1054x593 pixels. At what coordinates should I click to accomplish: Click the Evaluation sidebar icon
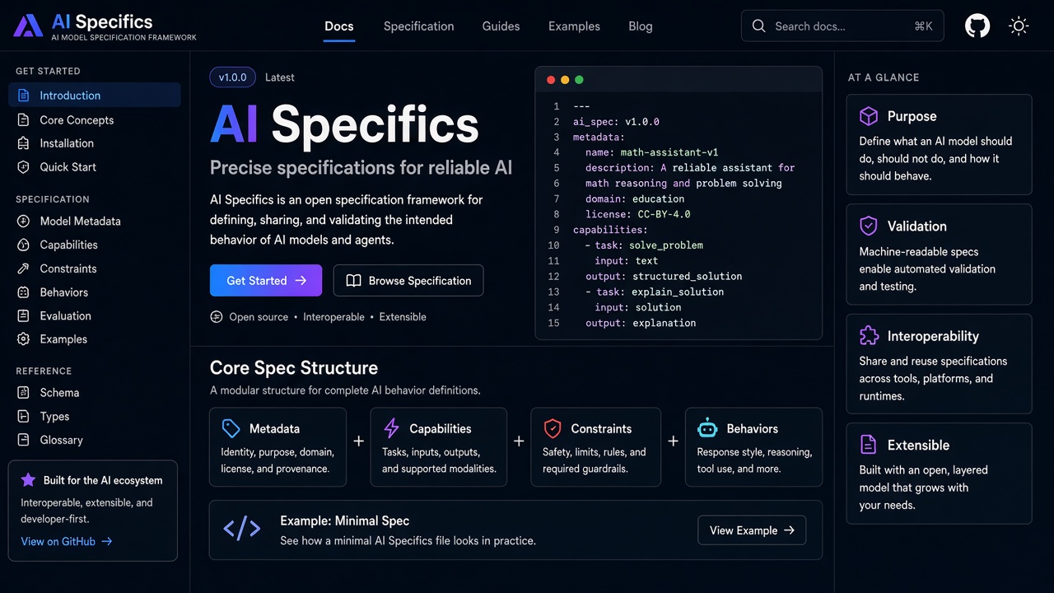[23, 316]
